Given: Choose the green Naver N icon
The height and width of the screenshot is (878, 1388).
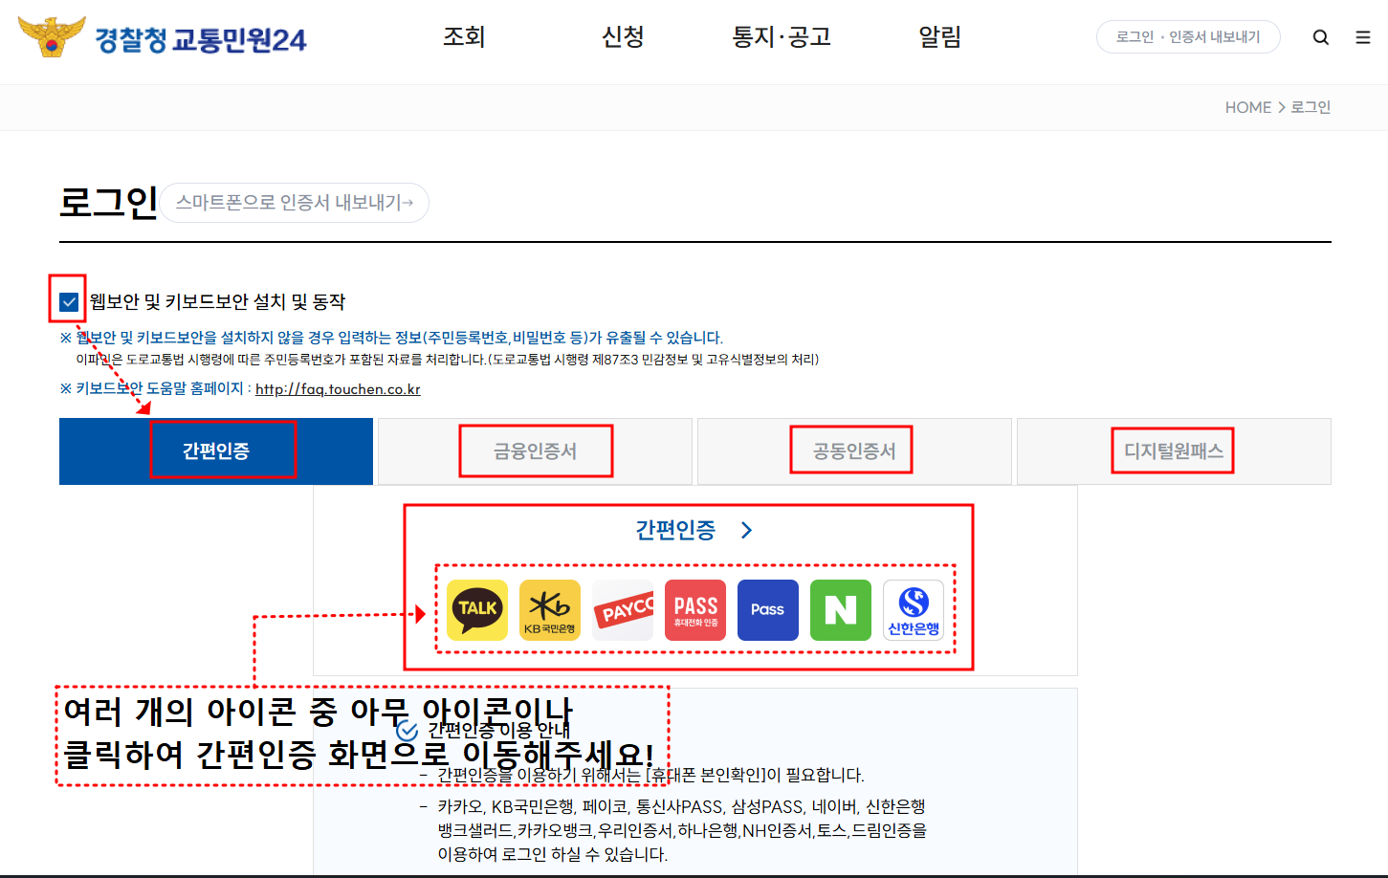Looking at the screenshot, I should coord(841,609).
